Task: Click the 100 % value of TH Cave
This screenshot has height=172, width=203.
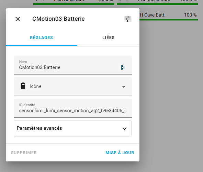Action: pos(190,15)
